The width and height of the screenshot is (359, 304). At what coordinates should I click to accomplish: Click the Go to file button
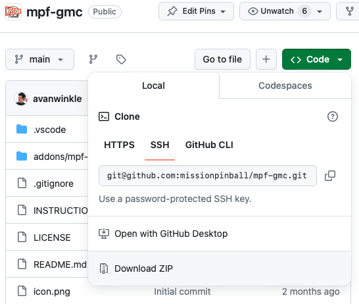222,59
